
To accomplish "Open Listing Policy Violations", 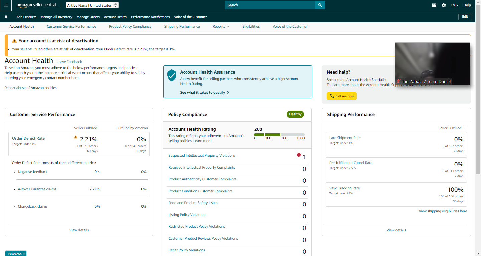I will [x=187, y=215].
